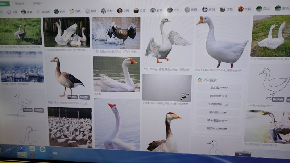The width and height of the screenshot is (290, 163).
Task: Open the blue K music player taskbar icon
Action: click(22, 148)
